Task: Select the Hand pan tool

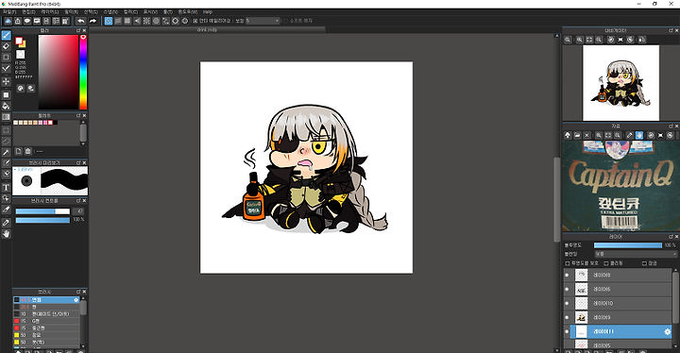Action: tap(6, 234)
